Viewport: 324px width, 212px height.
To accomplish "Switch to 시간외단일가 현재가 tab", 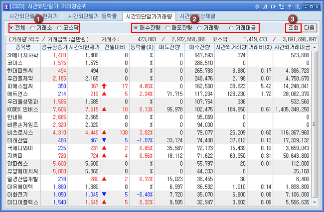I will 35,16.
